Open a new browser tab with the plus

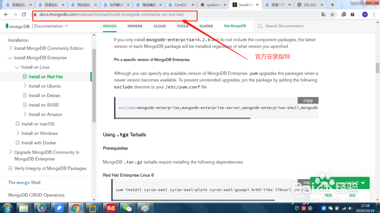click(x=332, y=5)
